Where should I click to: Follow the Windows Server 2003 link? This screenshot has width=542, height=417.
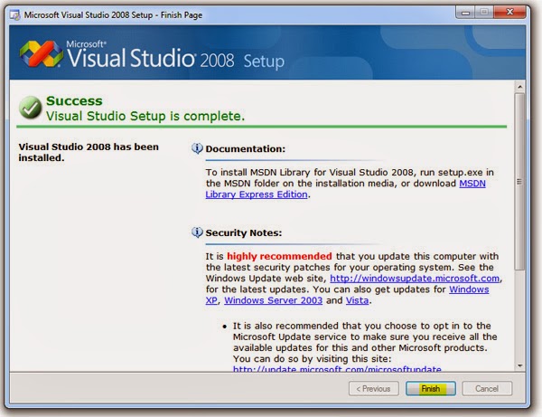click(273, 300)
